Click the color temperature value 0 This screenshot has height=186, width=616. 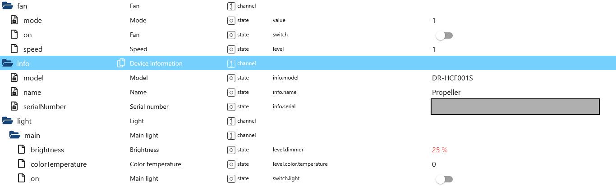point(434,164)
